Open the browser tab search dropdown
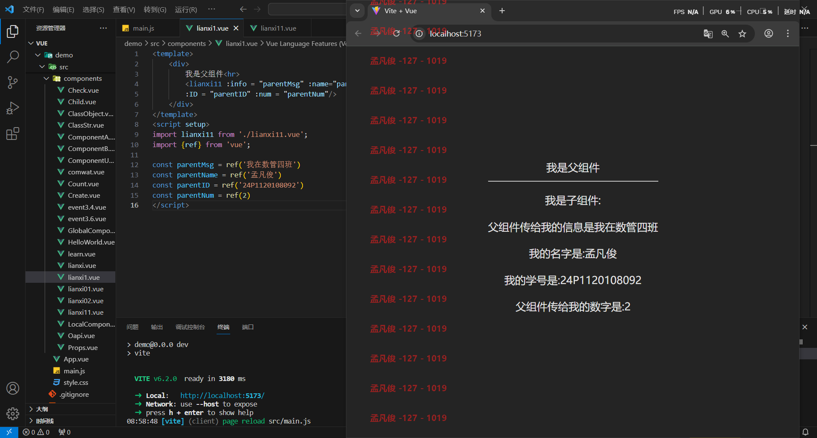 tap(357, 11)
